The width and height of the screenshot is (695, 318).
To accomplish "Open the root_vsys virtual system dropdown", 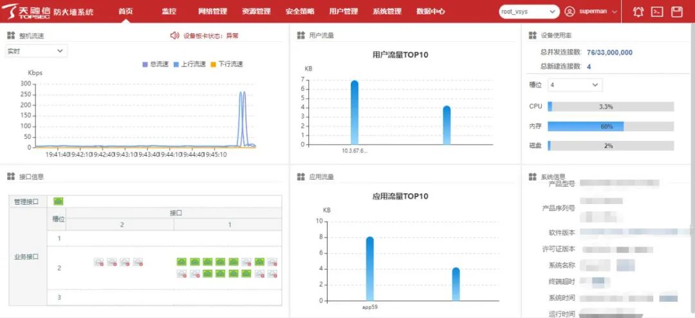I will pos(529,12).
